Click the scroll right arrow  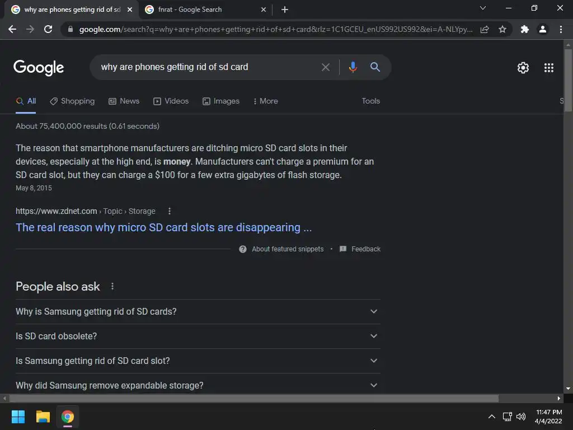point(559,398)
